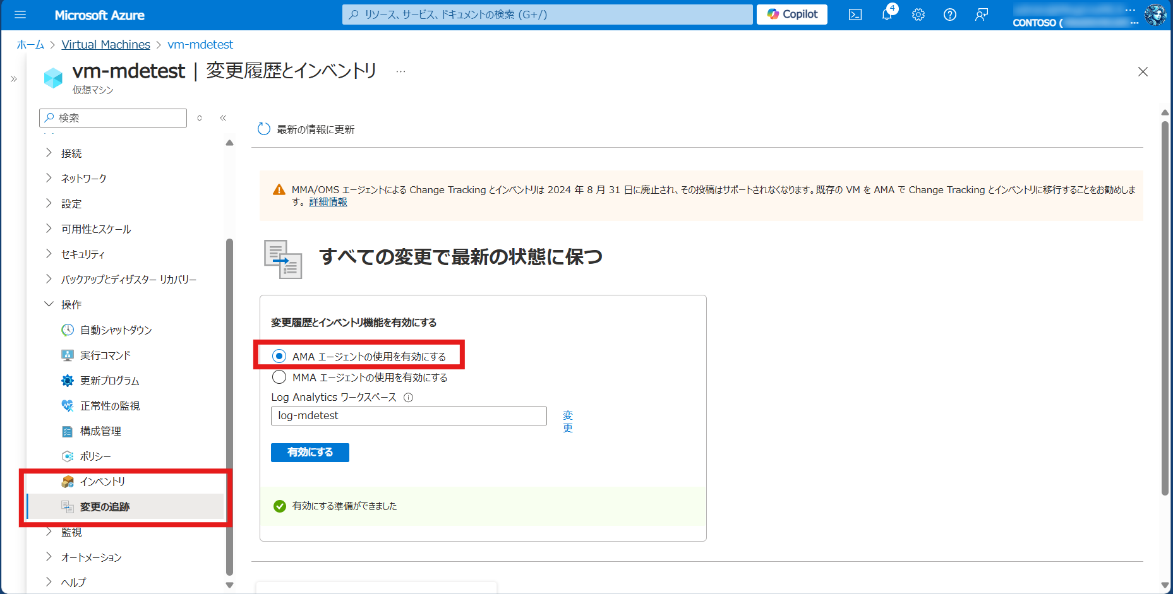Click the 有効にする button

pos(310,453)
